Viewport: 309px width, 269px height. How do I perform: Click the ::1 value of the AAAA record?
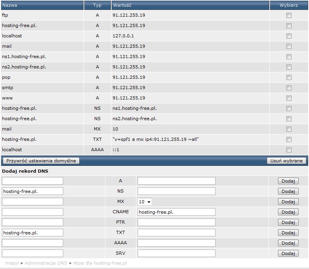pos(116,150)
